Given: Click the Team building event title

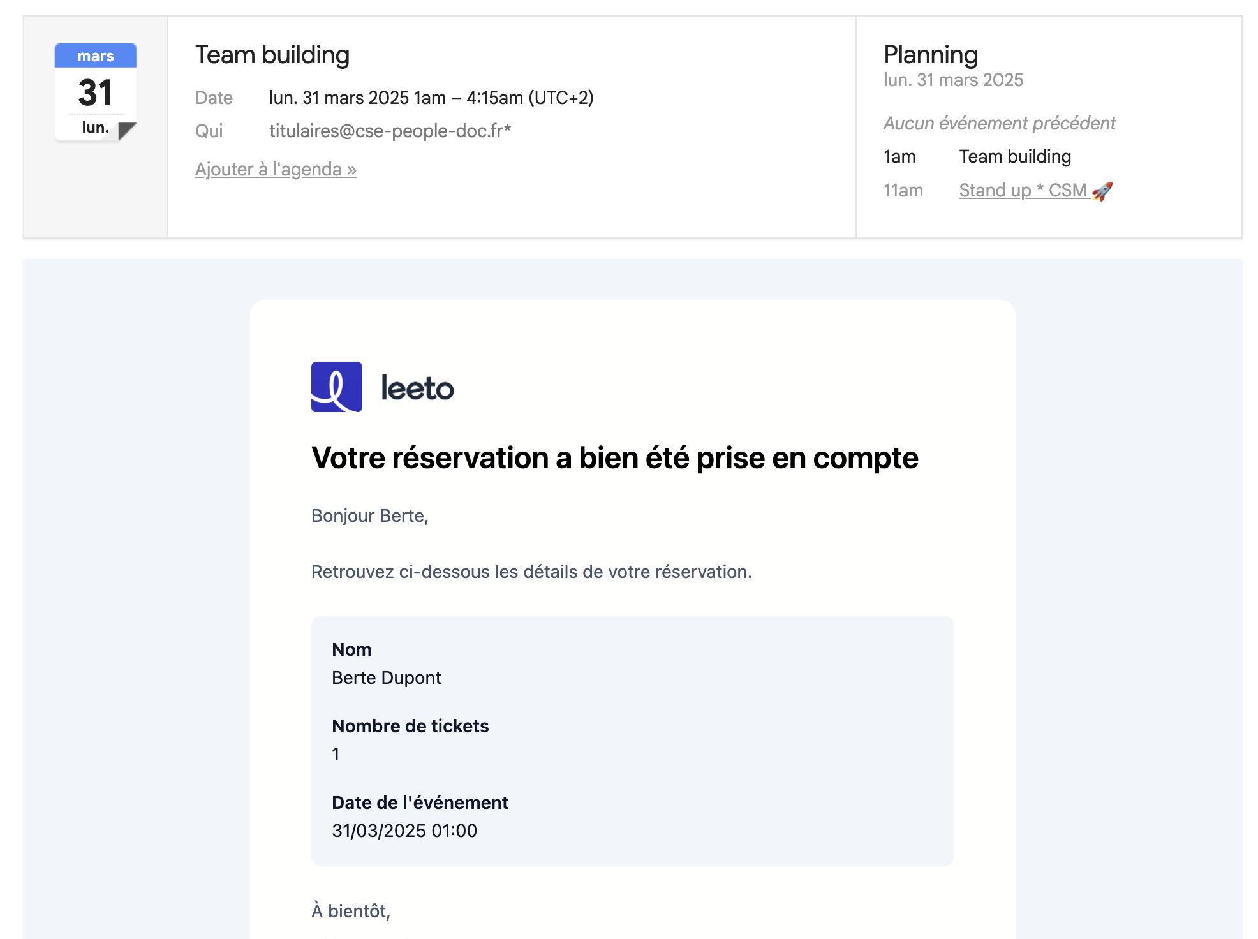Looking at the screenshot, I should (272, 55).
